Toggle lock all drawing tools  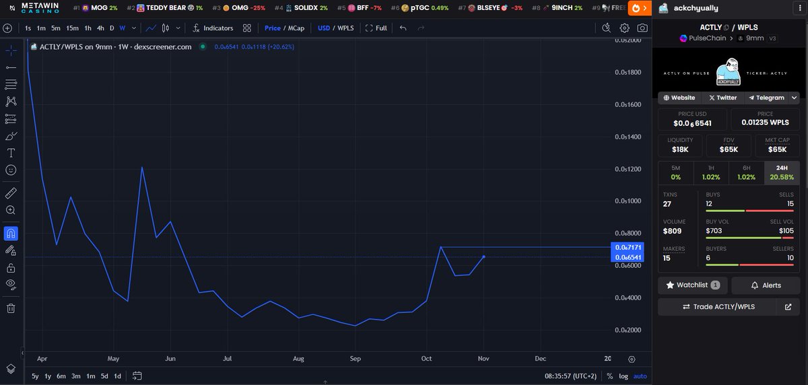(11, 267)
